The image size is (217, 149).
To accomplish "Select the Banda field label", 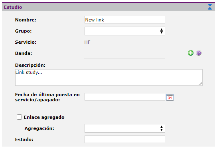I will pos(24,53).
